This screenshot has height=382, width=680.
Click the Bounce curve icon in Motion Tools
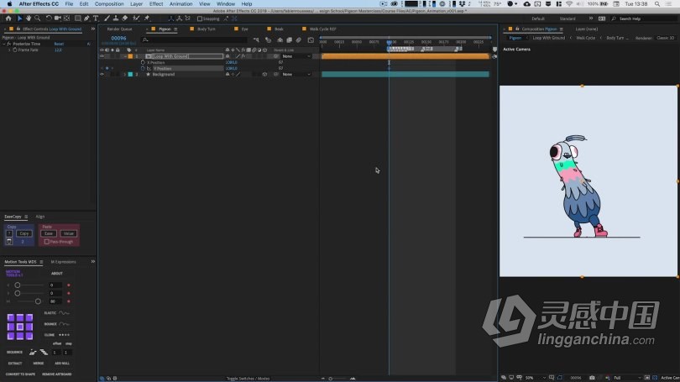pos(64,324)
